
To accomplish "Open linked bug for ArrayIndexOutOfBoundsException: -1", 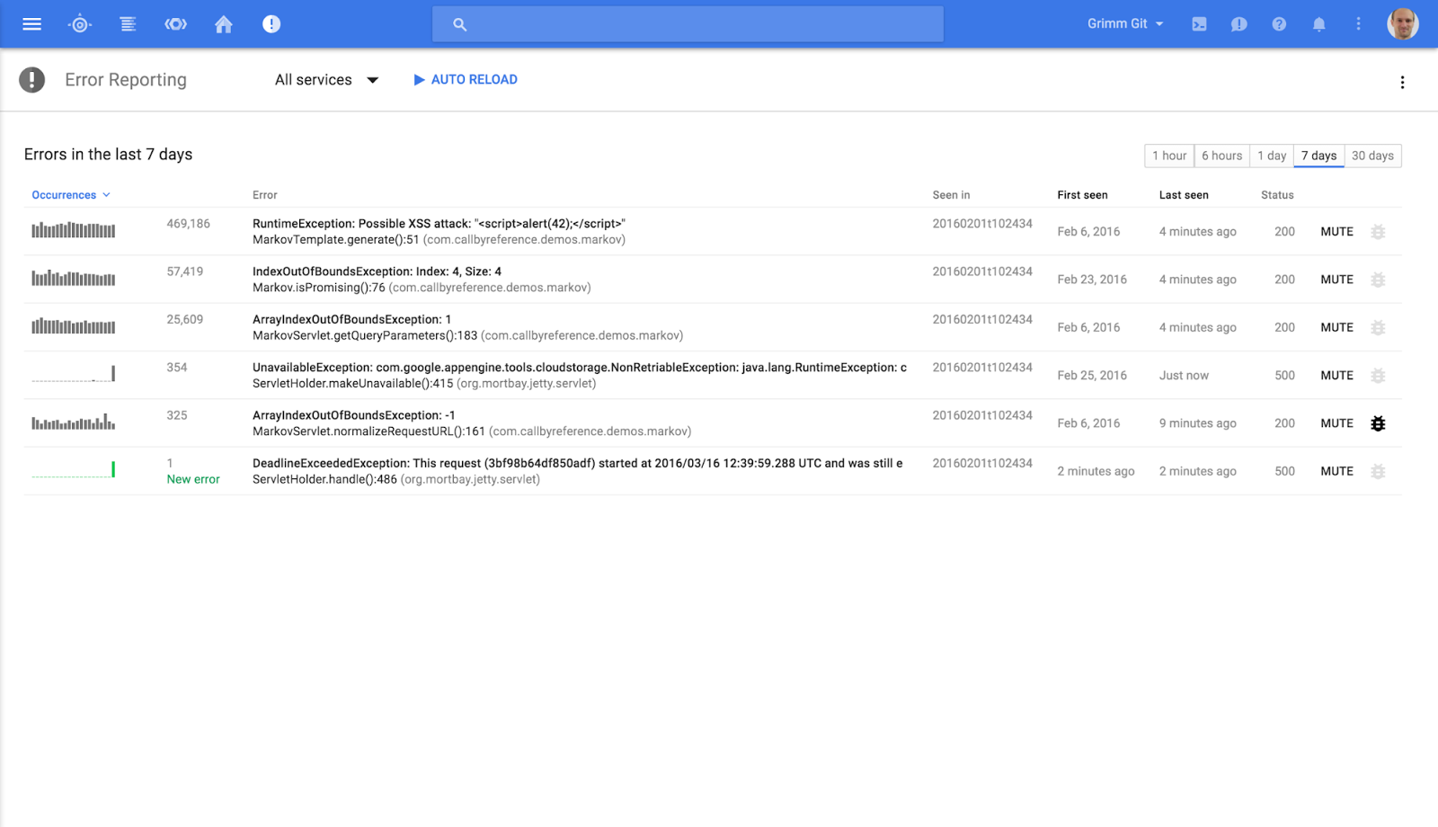I will [1378, 423].
